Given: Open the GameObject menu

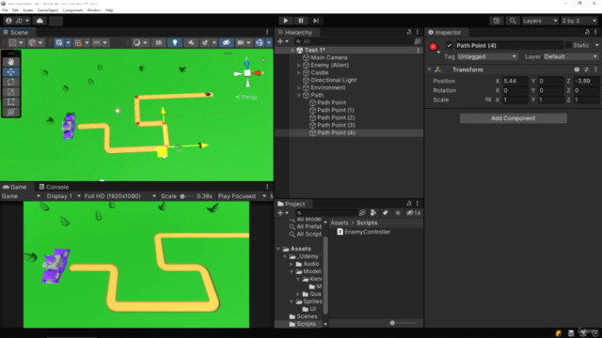Looking at the screenshot, I should click(x=48, y=10).
